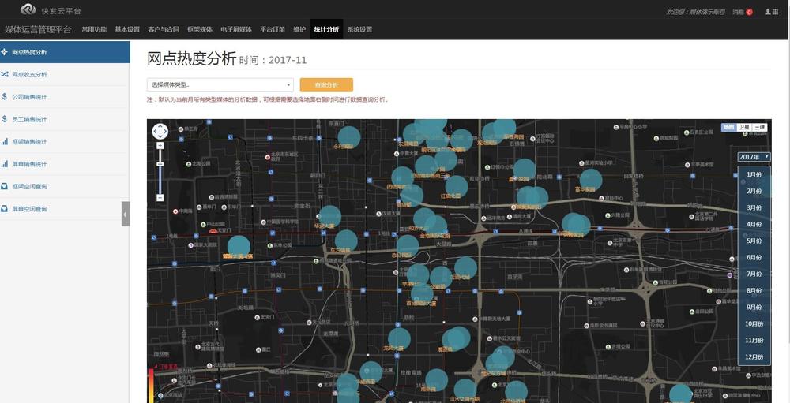Click the orange 查询分析 button

(326, 84)
